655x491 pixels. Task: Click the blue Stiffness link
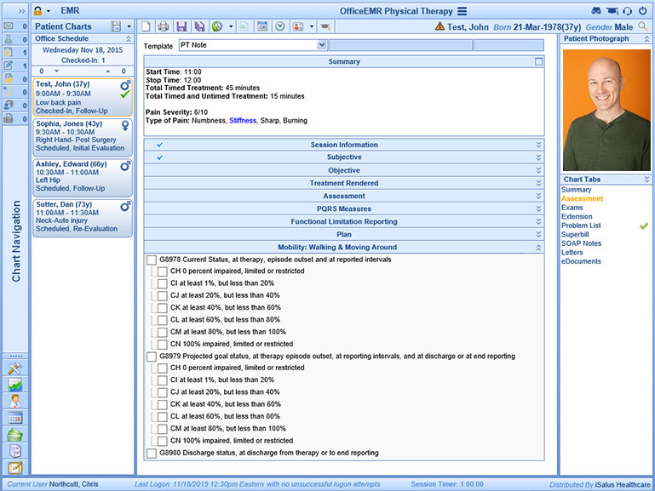tap(243, 121)
